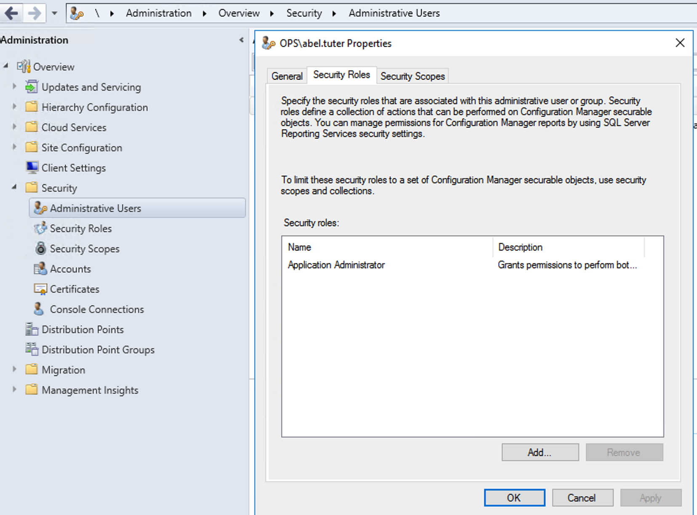Viewport: 697px width, 515px height.
Task: Click the Overview node icon
Action: point(24,67)
